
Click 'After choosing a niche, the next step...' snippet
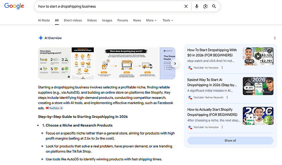[x=214, y=120]
